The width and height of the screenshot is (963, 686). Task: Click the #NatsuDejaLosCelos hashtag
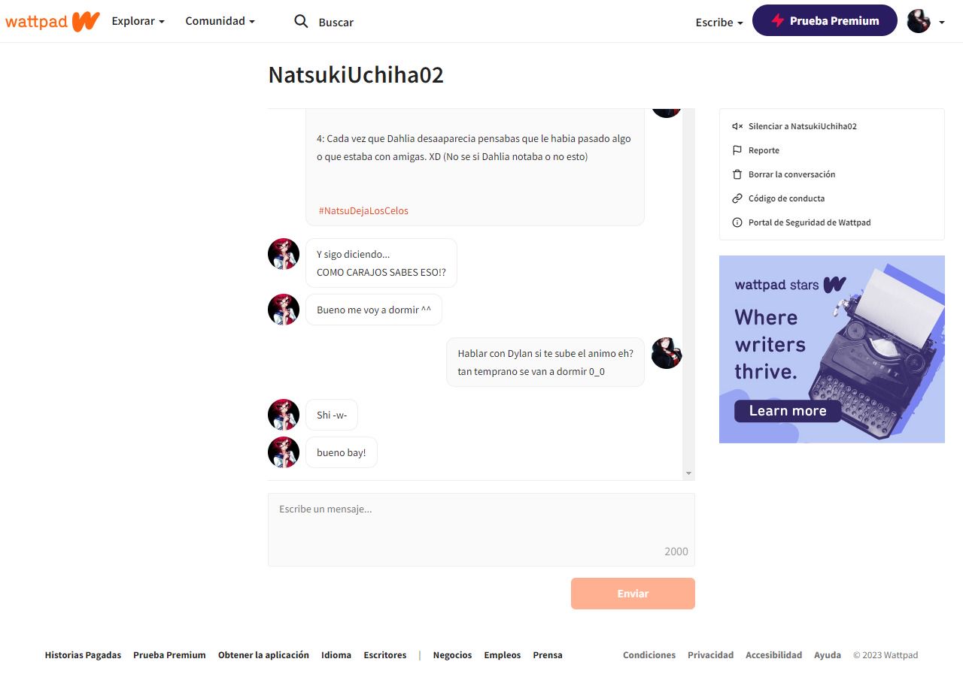pyautogui.click(x=363, y=211)
